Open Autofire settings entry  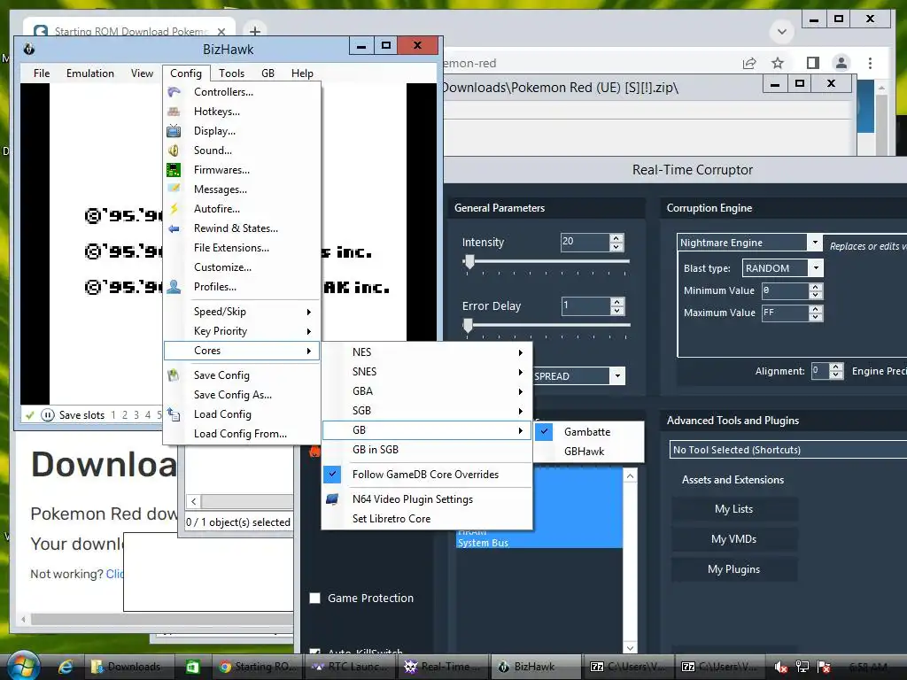click(242, 209)
